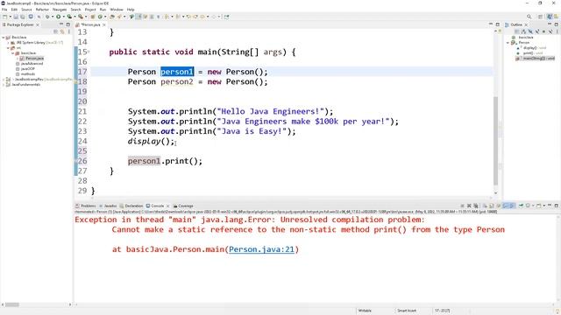Close the Outline view tab

coord(526,24)
